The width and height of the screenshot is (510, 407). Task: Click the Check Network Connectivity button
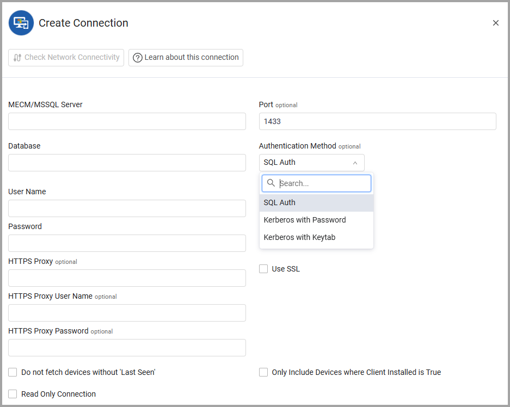(x=66, y=58)
